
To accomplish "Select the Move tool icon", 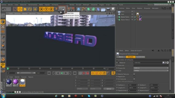I will tap(20, 9).
